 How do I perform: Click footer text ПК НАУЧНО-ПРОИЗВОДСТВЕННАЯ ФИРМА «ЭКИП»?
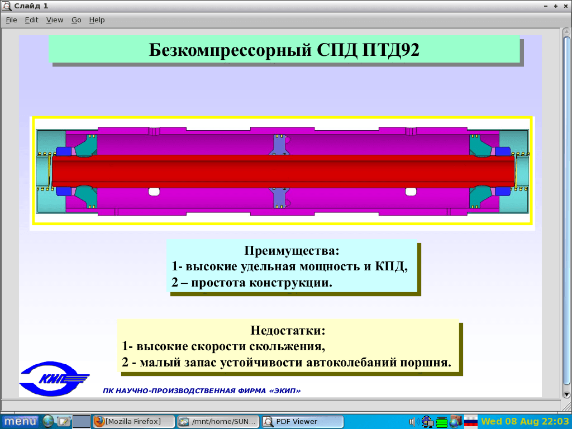(x=202, y=390)
